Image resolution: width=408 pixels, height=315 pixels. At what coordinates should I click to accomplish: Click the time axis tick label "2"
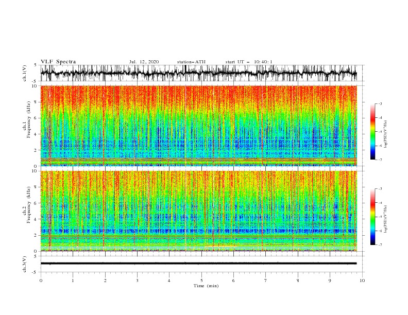(105, 281)
